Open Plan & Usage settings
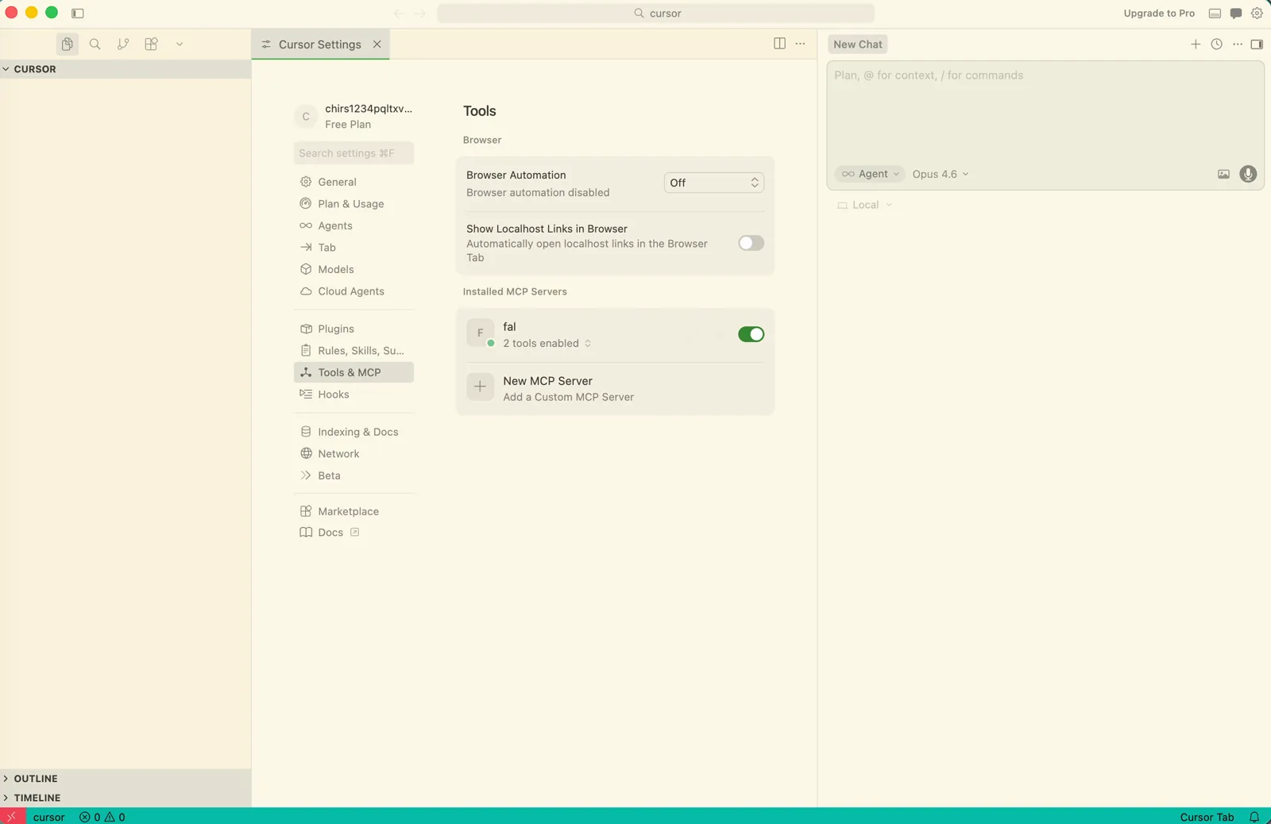Screen dimensions: 1271x824 [x=353, y=204]
